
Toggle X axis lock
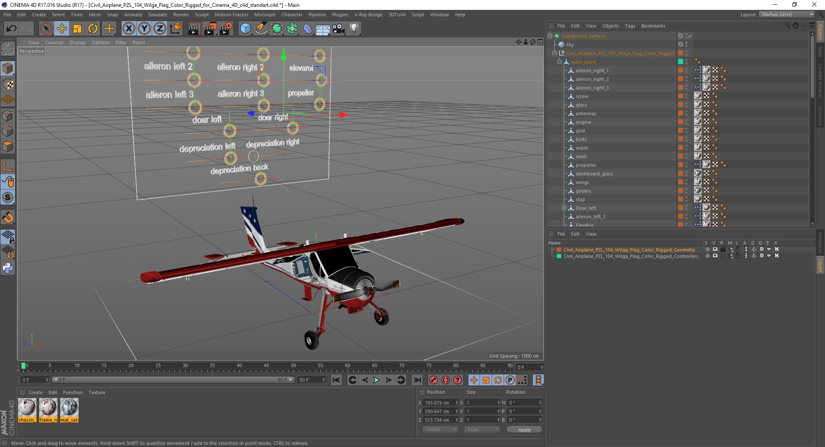(128, 29)
